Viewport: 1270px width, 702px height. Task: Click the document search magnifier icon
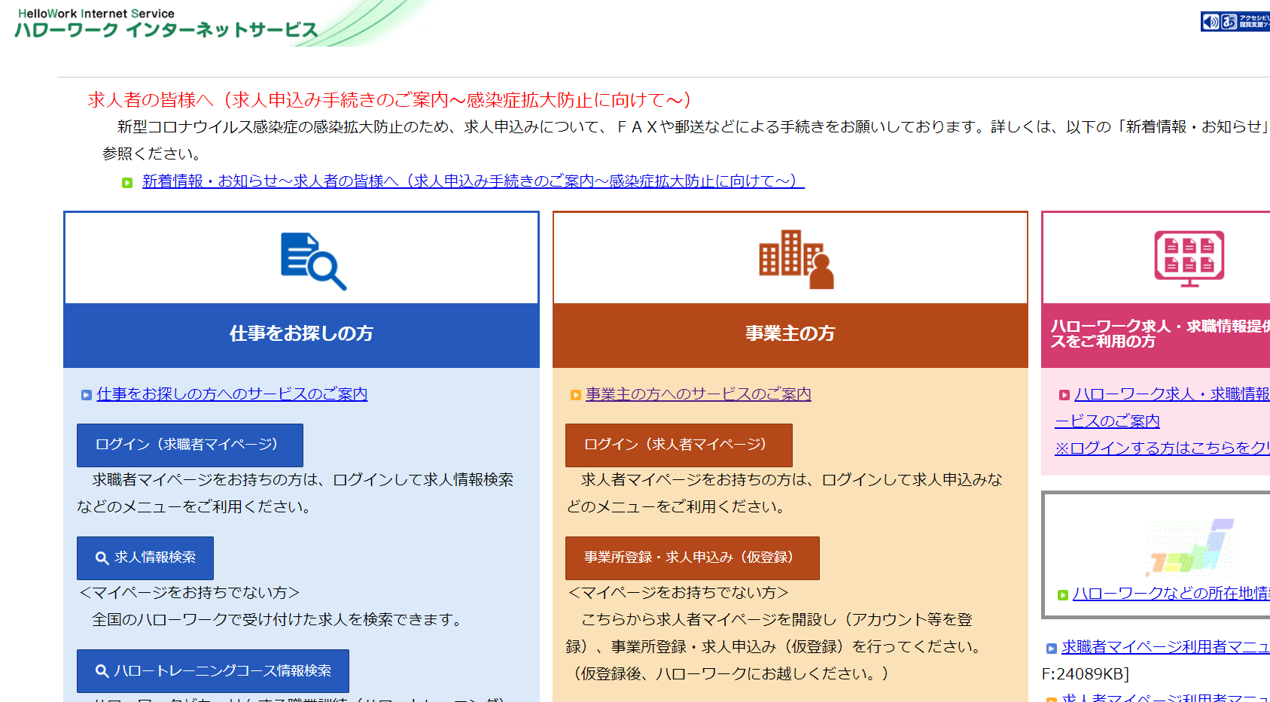coord(313,261)
